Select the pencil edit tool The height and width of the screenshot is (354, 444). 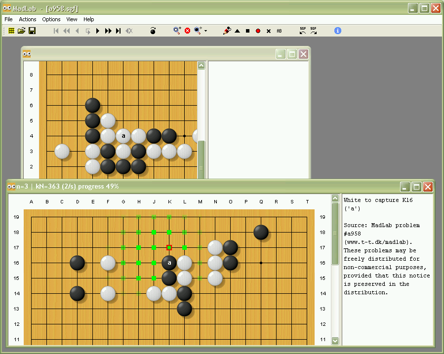pos(227,31)
